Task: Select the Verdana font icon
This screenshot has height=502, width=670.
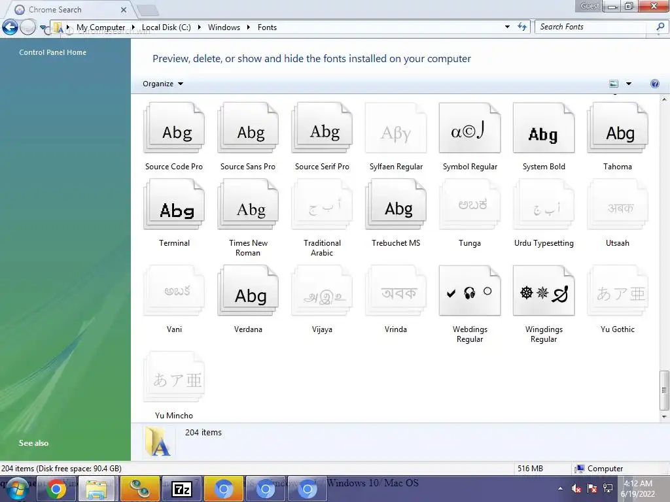Action: coord(248,290)
